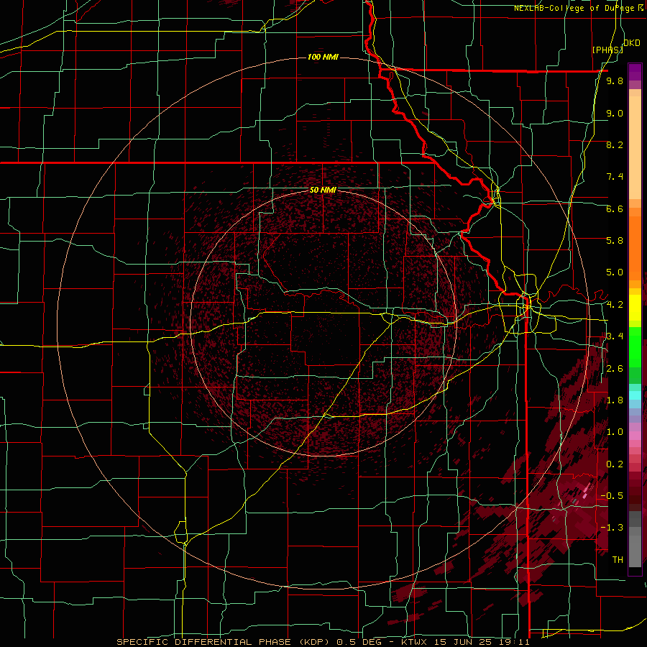This screenshot has width=647, height=647.
Task: Pick the pink swatch beside 1.0
Action: [x=635, y=436]
